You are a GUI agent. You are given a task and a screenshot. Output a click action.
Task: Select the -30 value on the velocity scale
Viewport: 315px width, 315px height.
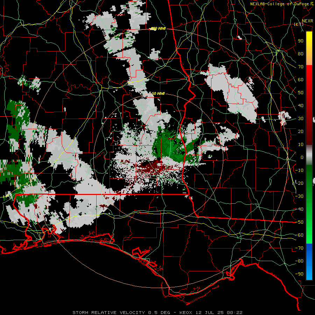(299, 196)
